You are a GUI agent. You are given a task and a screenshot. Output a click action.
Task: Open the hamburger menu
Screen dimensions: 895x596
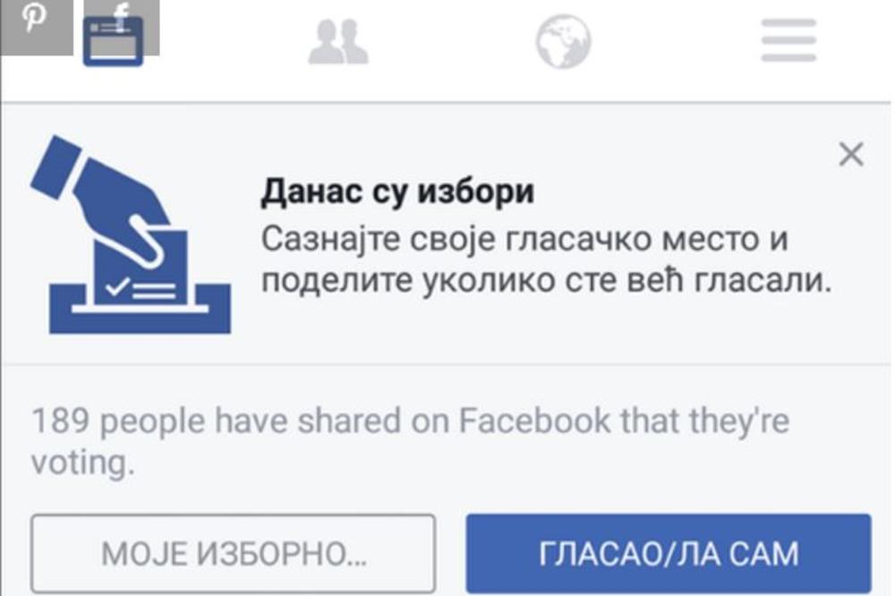pyautogui.click(x=788, y=40)
